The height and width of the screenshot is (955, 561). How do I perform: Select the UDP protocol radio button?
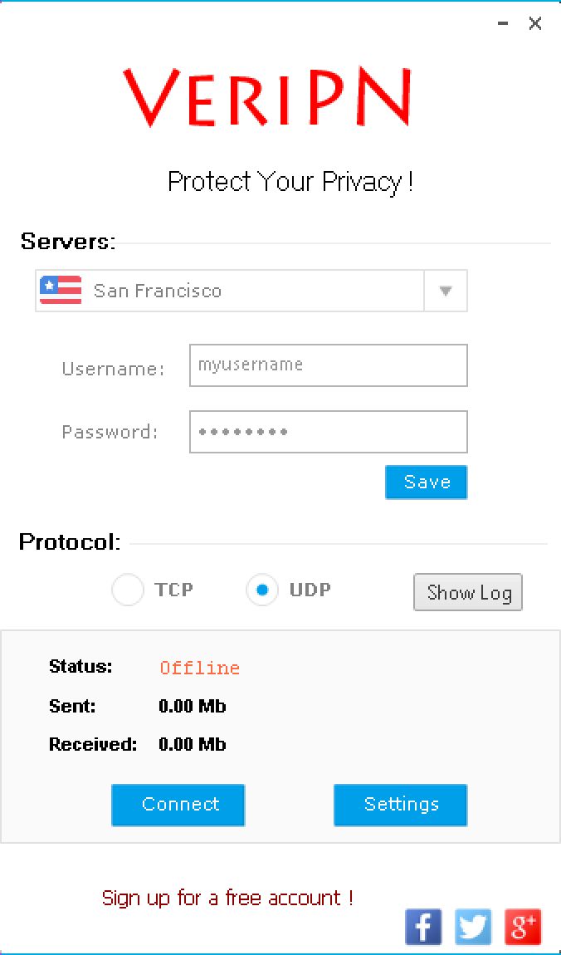(262, 590)
